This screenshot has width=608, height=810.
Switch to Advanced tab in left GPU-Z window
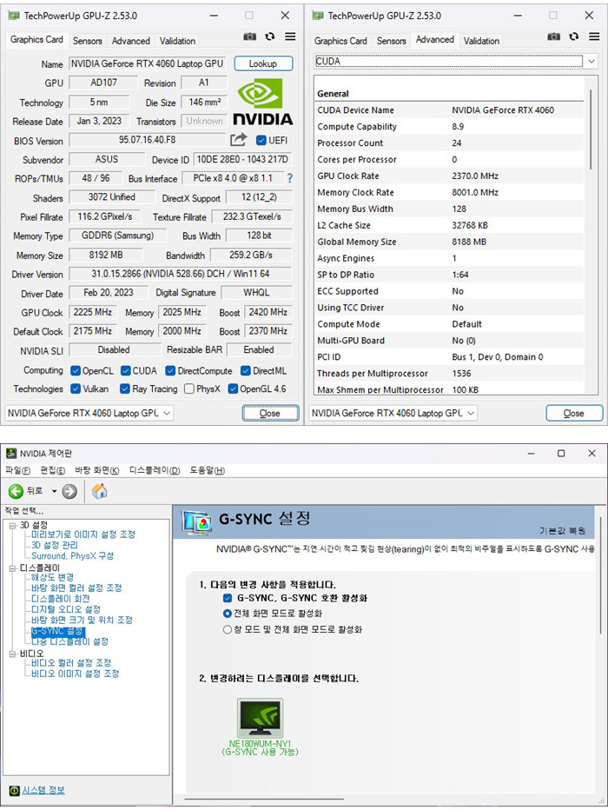[x=130, y=41]
